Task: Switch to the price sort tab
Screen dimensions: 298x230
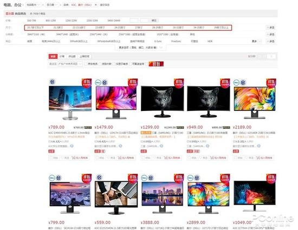Action: 62,56
